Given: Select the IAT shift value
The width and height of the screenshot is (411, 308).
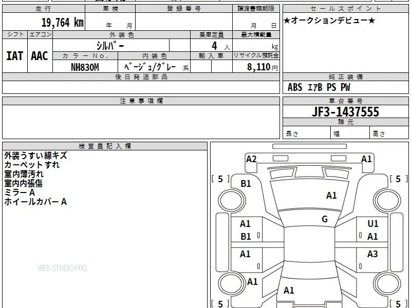Looking at the screenshot, I should pos(15,56).
